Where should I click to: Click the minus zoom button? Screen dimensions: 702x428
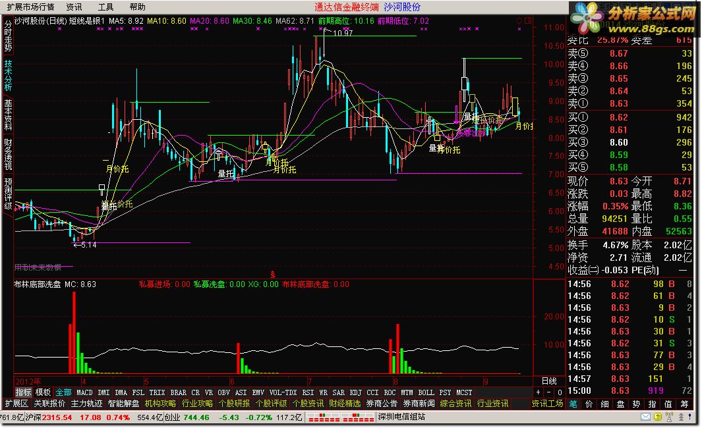coord(549,392)
